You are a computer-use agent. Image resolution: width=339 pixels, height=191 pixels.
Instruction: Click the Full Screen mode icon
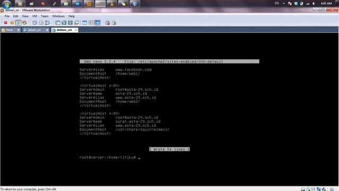point(64,23)
